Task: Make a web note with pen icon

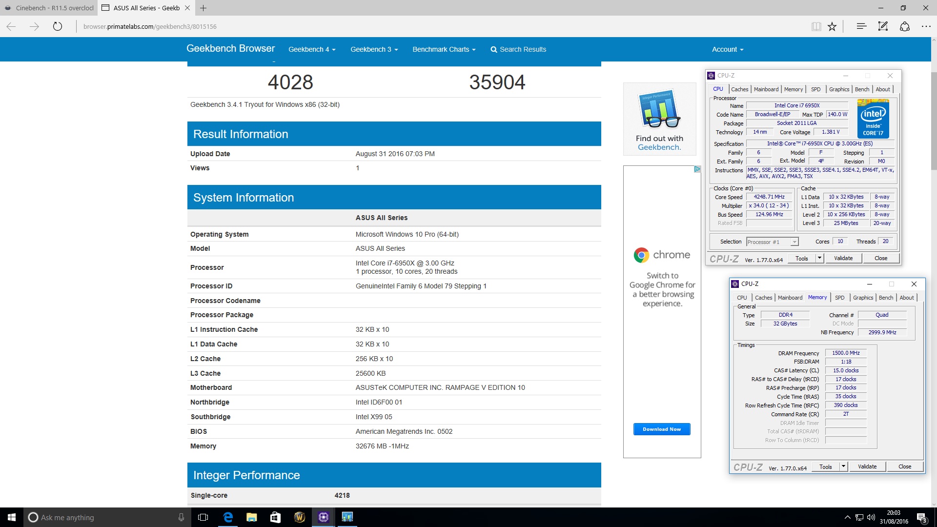Action: [883, 26]
